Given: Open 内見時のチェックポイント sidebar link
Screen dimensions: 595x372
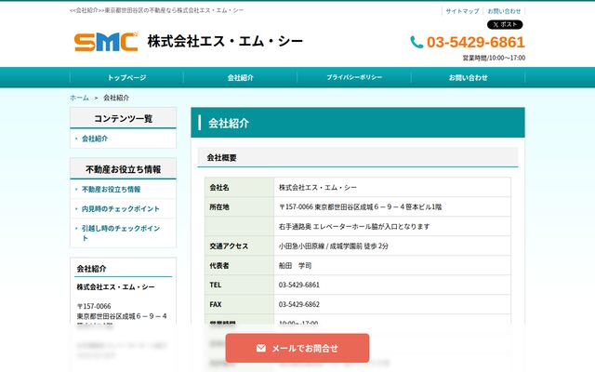Looking at the screenshot, I should pos(121,208).
